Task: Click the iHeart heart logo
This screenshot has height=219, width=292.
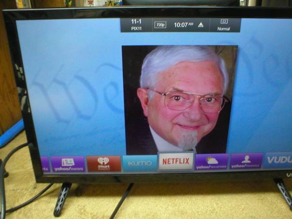Action: pos(104,161)
